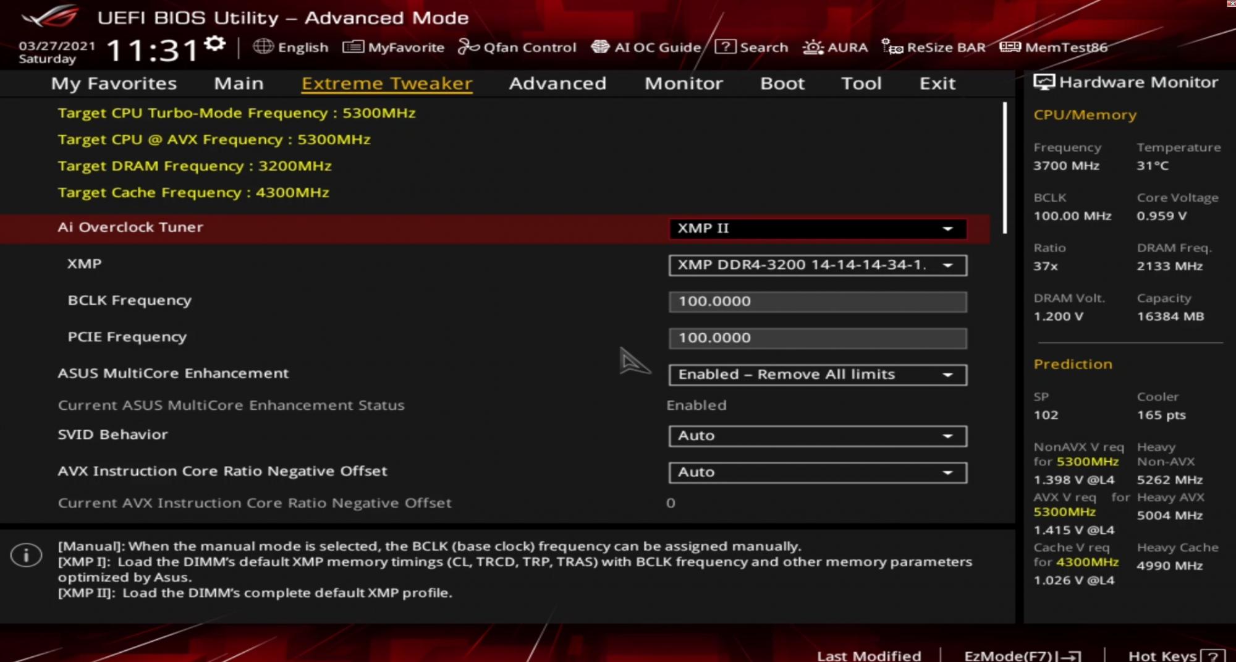Open MyFavorite list icon
Viewport: 1236px width, 662px height.
click(x=353, y=47)
